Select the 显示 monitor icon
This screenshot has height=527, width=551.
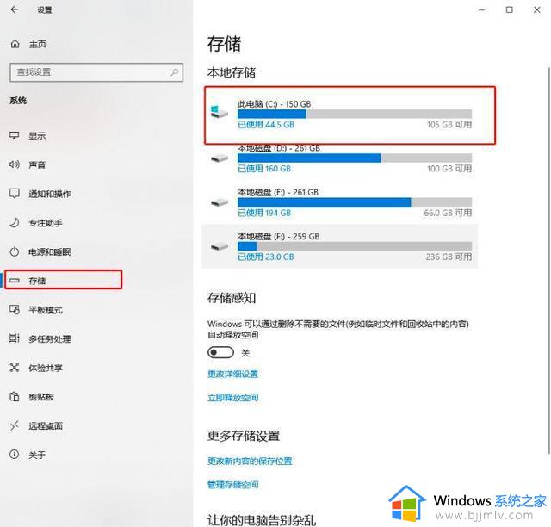(x=15, y=136)
